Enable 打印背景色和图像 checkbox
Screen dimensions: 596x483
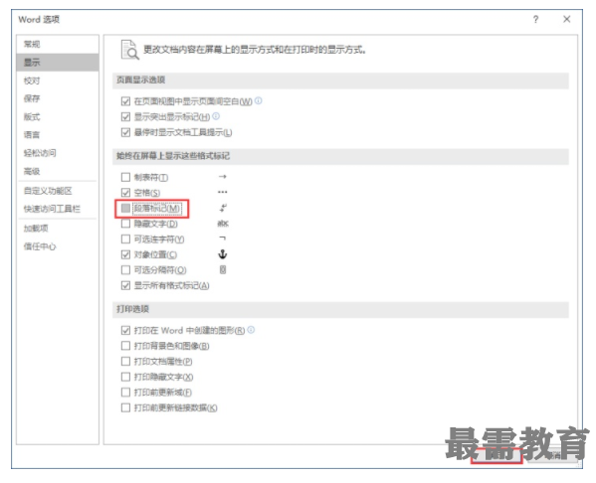click(125, 346)
